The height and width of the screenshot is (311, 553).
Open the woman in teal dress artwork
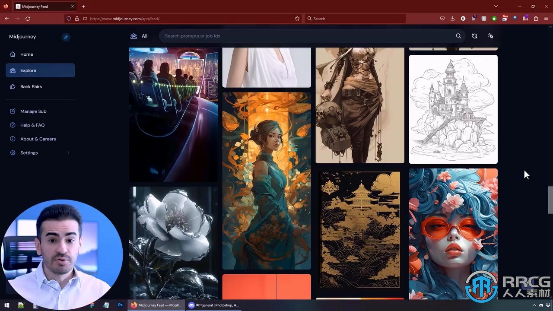click(x=267, y=181)
